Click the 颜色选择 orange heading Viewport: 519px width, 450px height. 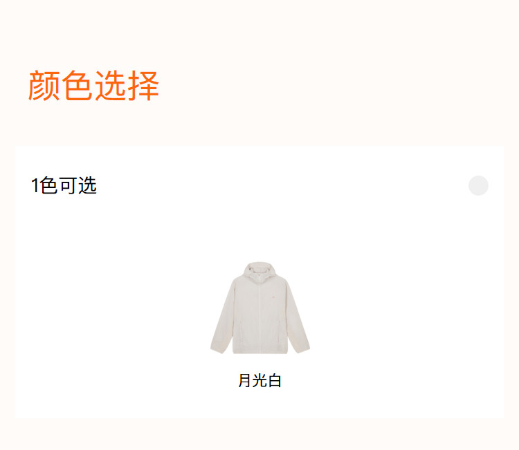[93, 86]
